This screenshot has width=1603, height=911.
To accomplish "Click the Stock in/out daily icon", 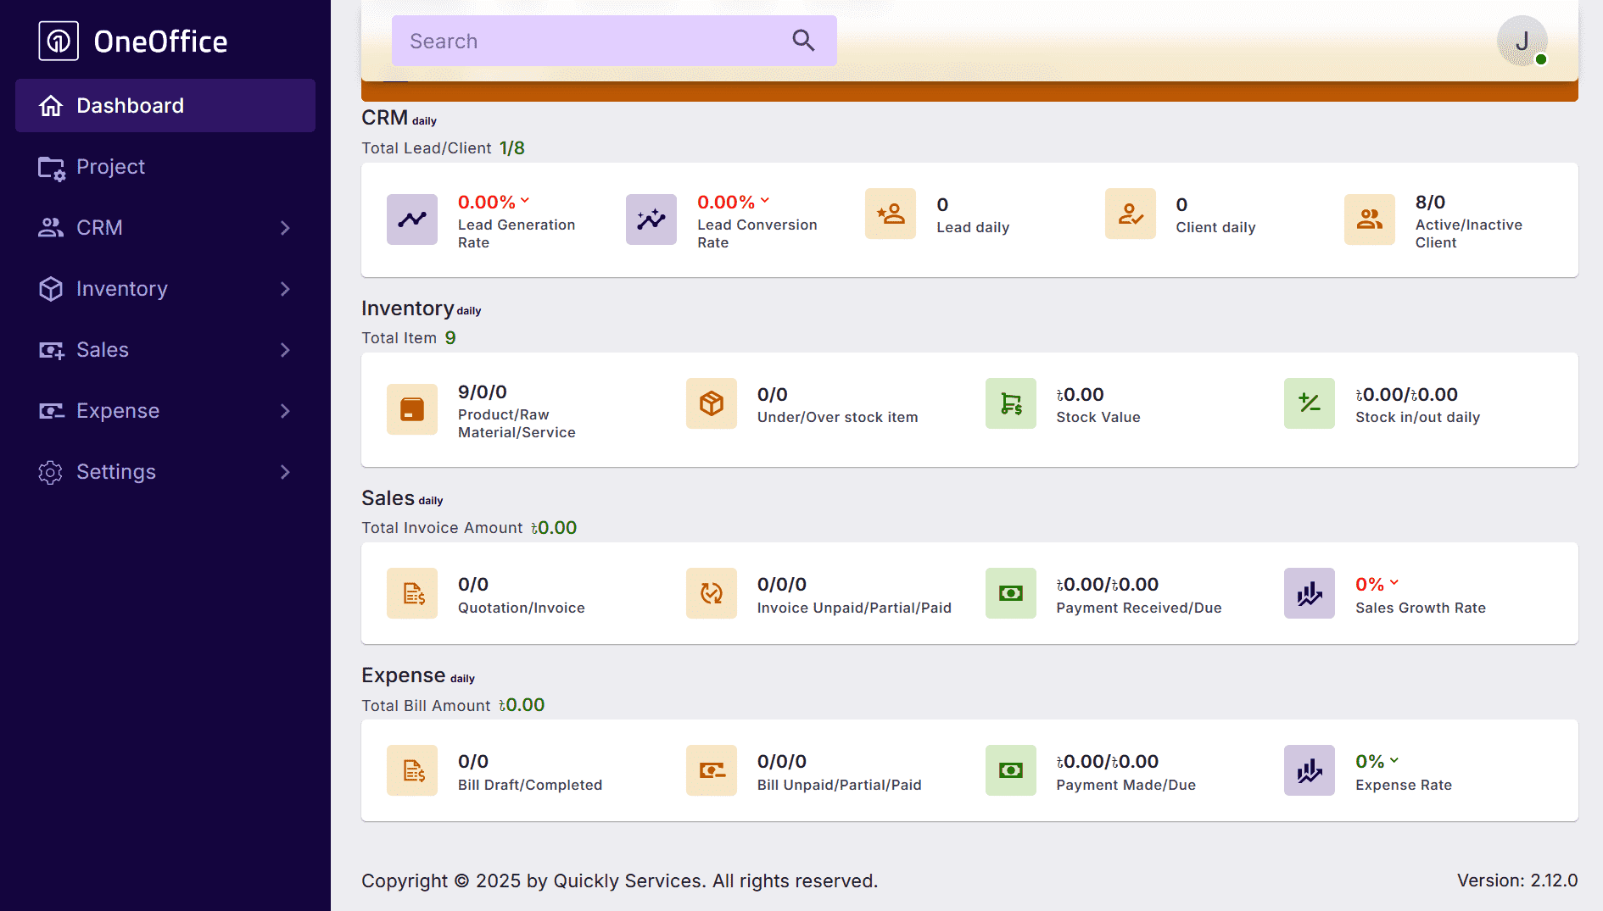I will (1309, 403).
